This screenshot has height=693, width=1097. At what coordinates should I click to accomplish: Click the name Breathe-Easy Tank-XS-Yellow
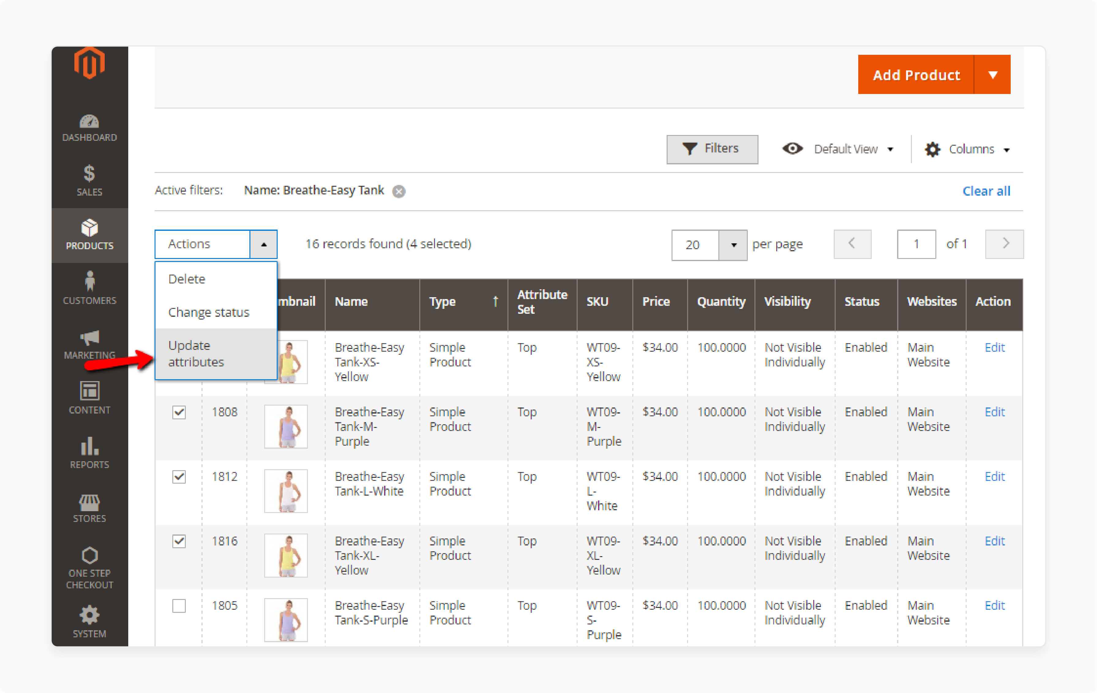coord(369,362)
